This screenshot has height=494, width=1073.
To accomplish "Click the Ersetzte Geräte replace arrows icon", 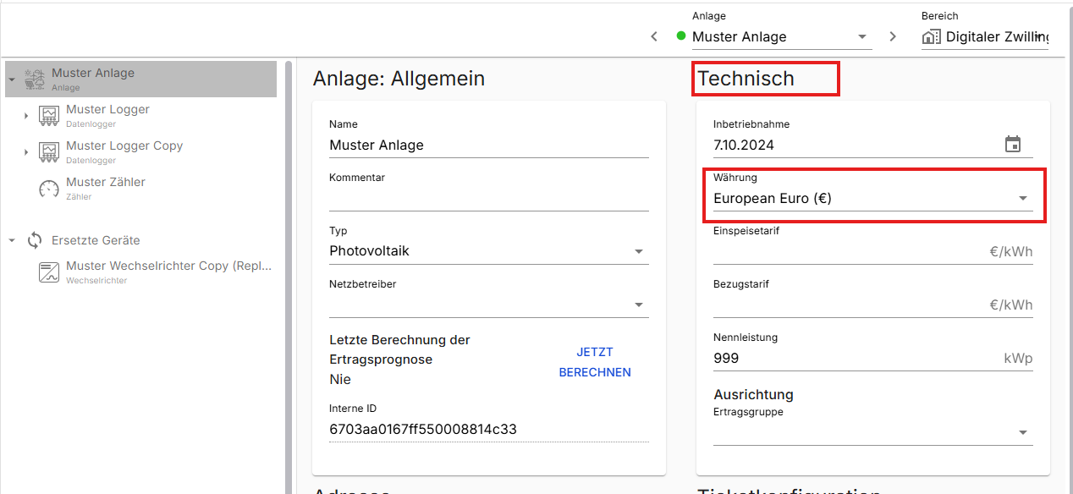I will click(x=35, y=240).
